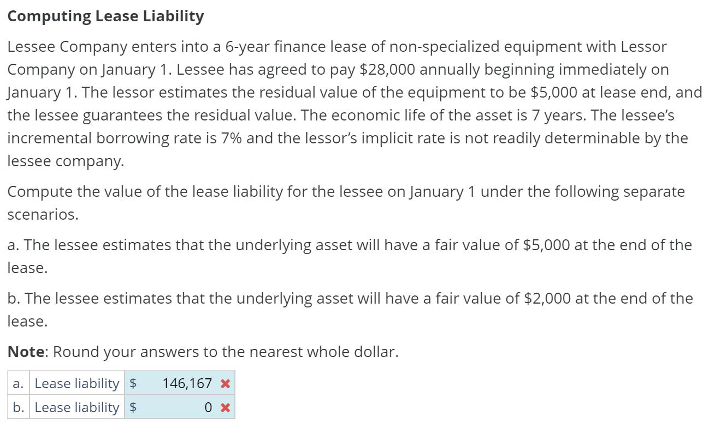This screenshot has height=429, width=703.
Task: Click the error indicator next to the first answer
Action: (x=225, y=383)
